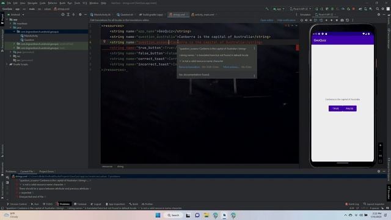The width and height of the screenshot is (391, 220).
Task: Click the Stop red square icon in toolbar
Action: click(354, 9)
